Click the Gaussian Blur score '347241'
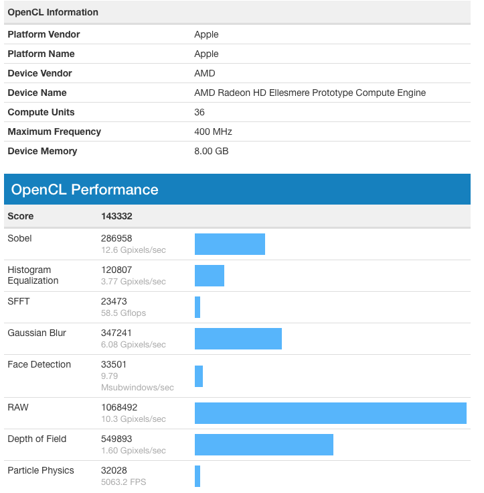This screenshot has height=493, width=484. (x=116, y=333)
